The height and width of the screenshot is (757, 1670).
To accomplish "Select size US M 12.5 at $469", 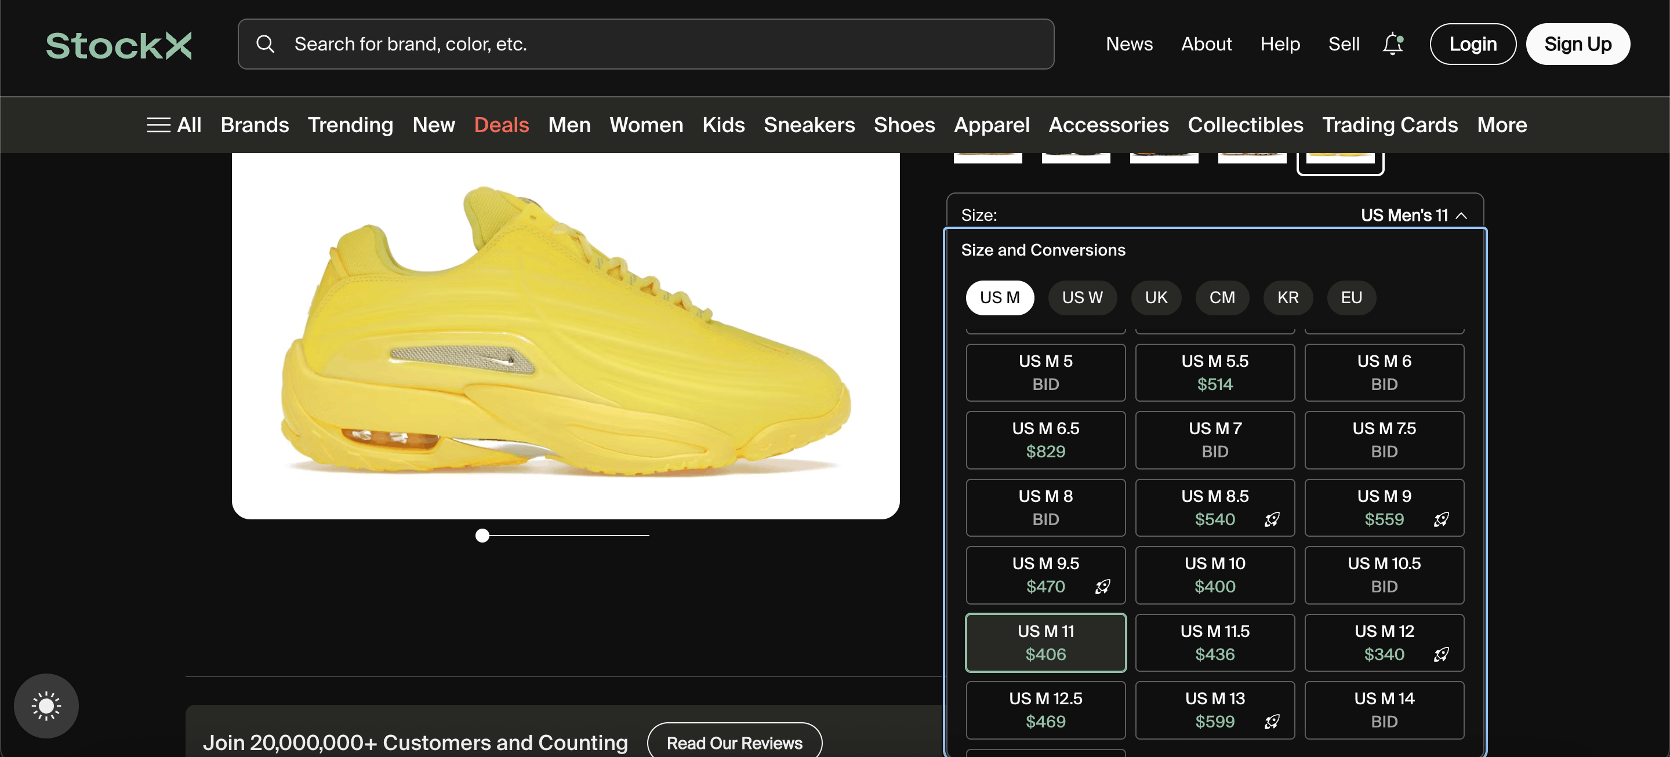I will coord(1045,710).
